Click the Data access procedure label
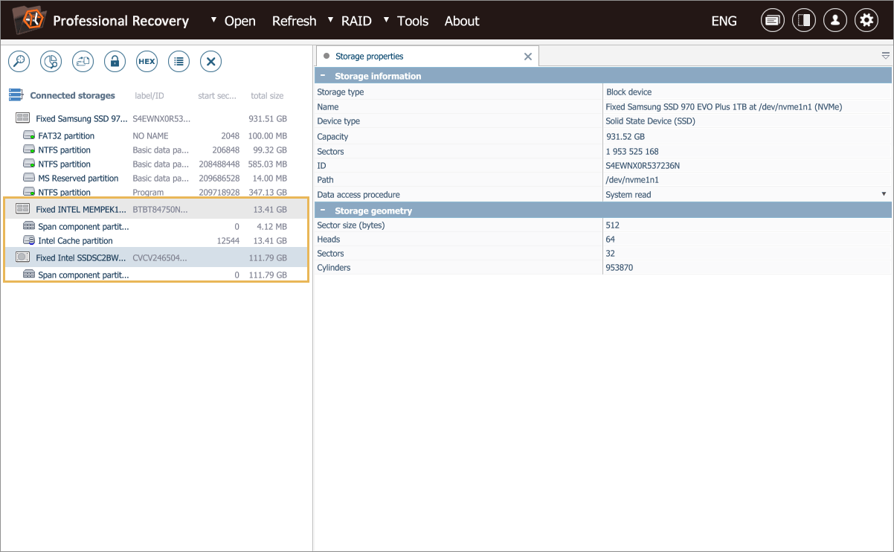This screenshot has width=894, height=552. tap(358, 194)
